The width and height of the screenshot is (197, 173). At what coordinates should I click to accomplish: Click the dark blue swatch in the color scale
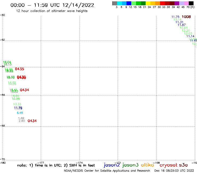pos(129,3)
